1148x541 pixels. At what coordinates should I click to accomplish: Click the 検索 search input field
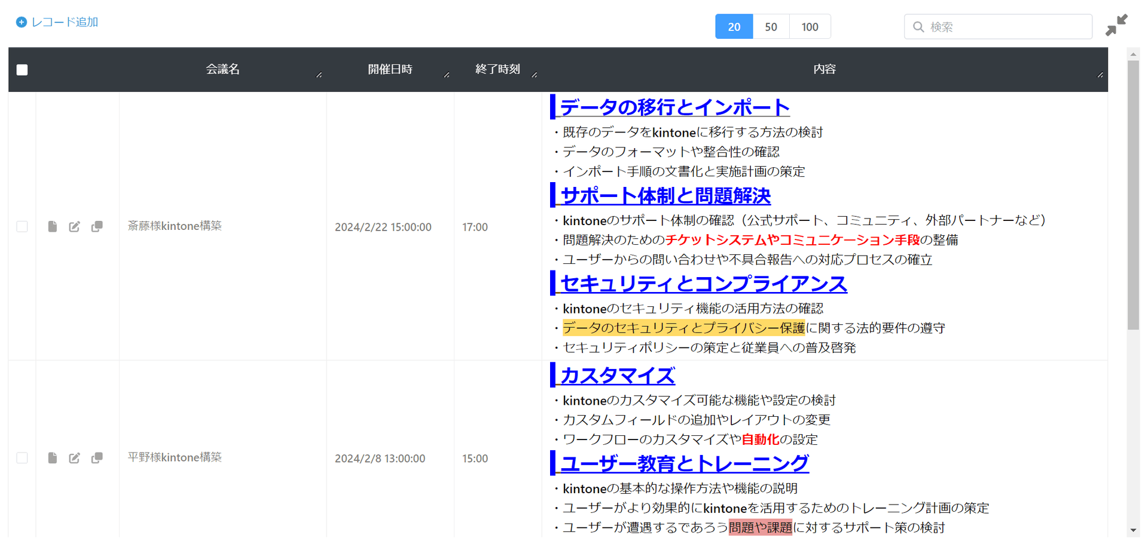(x=998, y=27)
